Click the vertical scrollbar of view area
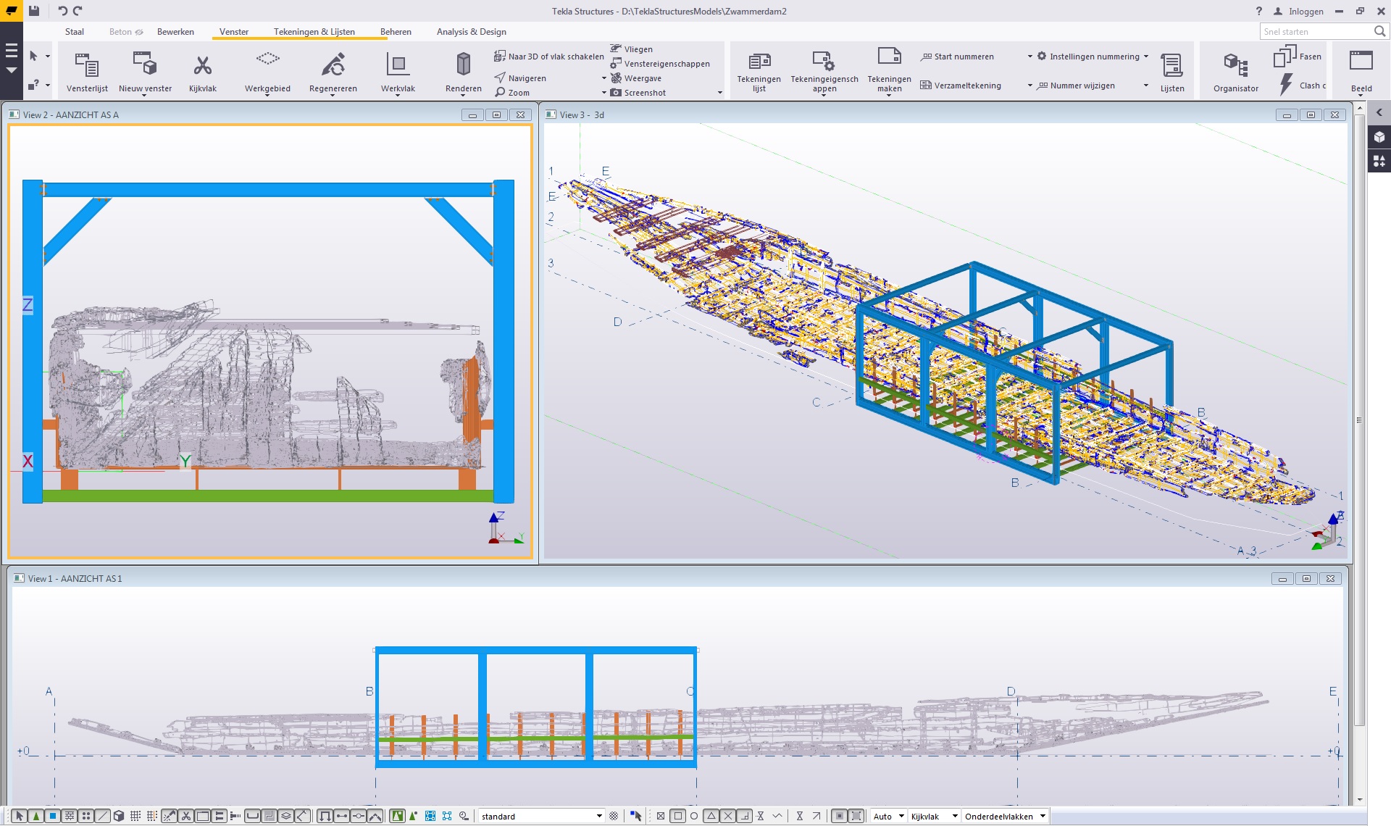Image resolution: width=1391 pixels, height=826 pixels. [x=1360, y=420]
